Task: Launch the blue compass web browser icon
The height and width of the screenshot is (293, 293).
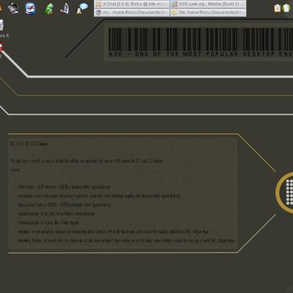Action: pos(30,8)
